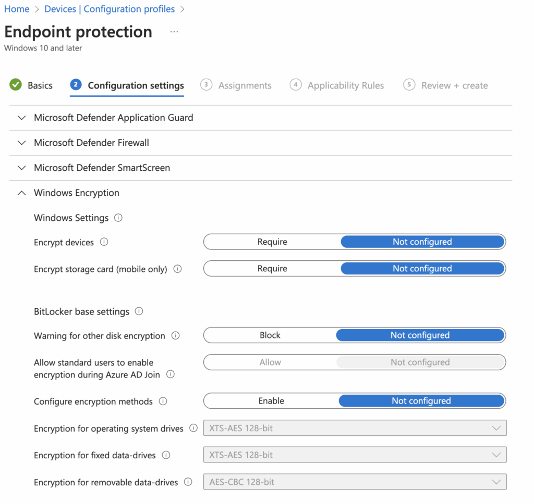Screen dimensions: 534x503
Task: Set Warning for other disk encryption to Block
Action: [270, 335]
